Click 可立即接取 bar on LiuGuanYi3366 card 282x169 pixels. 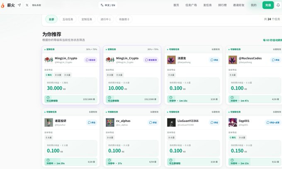(x=193, y=162)
